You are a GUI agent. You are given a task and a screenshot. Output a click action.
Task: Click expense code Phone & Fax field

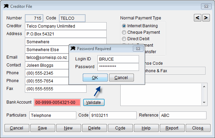[x=175, y=71]
